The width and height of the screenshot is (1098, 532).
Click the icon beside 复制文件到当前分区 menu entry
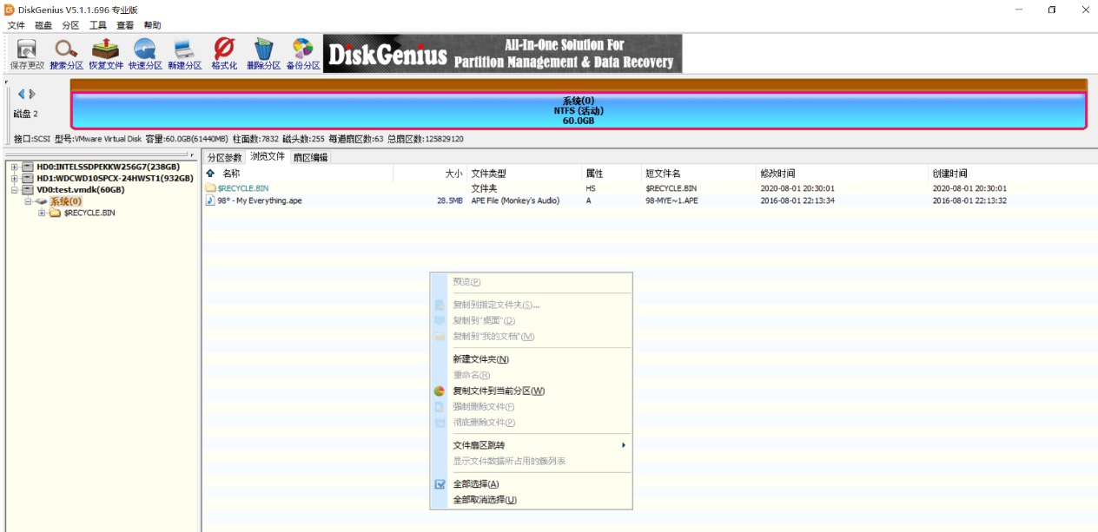(440, 391)
